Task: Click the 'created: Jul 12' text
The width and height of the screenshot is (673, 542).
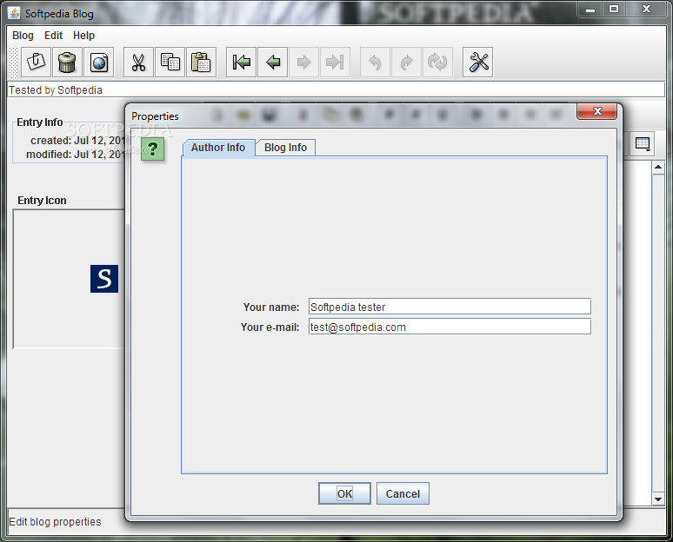Action: coord(77,140)
